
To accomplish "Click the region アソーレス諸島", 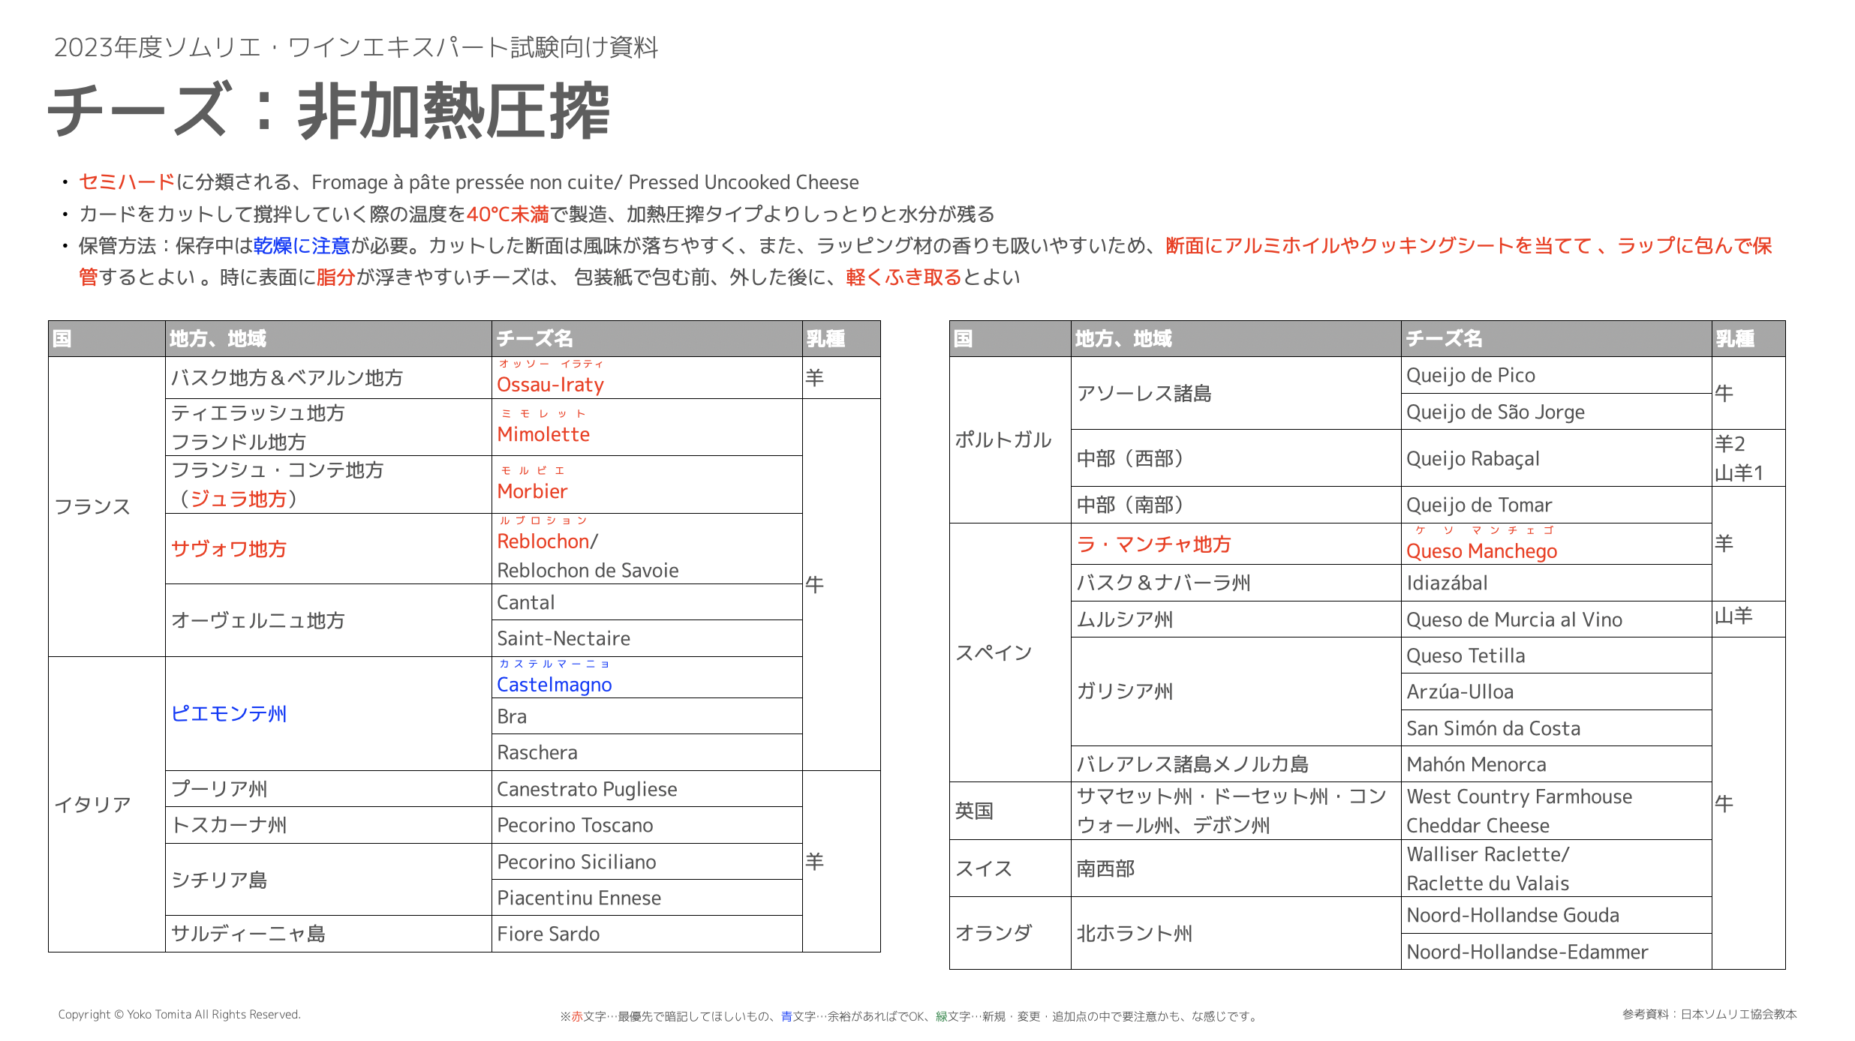I will pyautogui.click(x=1144, y=394).
